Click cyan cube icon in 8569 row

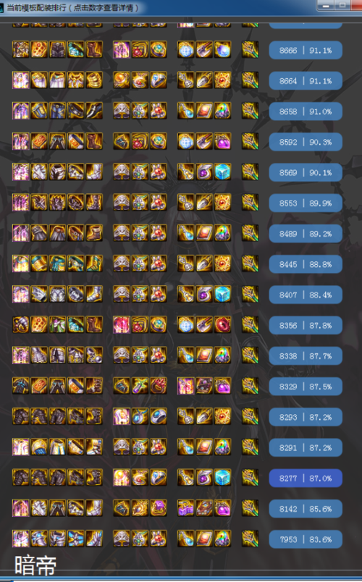(x=223, y=172)
